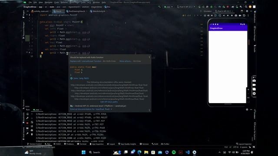Screen dimensions: 278x156
Task: Open the Navigate menu
Action: pos(48,3)
